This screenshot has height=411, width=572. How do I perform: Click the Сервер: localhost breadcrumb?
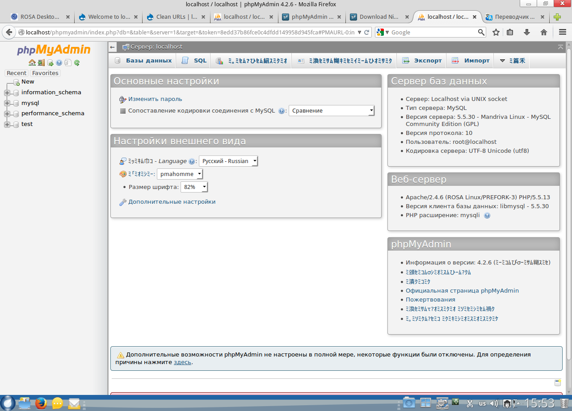pyautogui.click(x=156, y=47)
